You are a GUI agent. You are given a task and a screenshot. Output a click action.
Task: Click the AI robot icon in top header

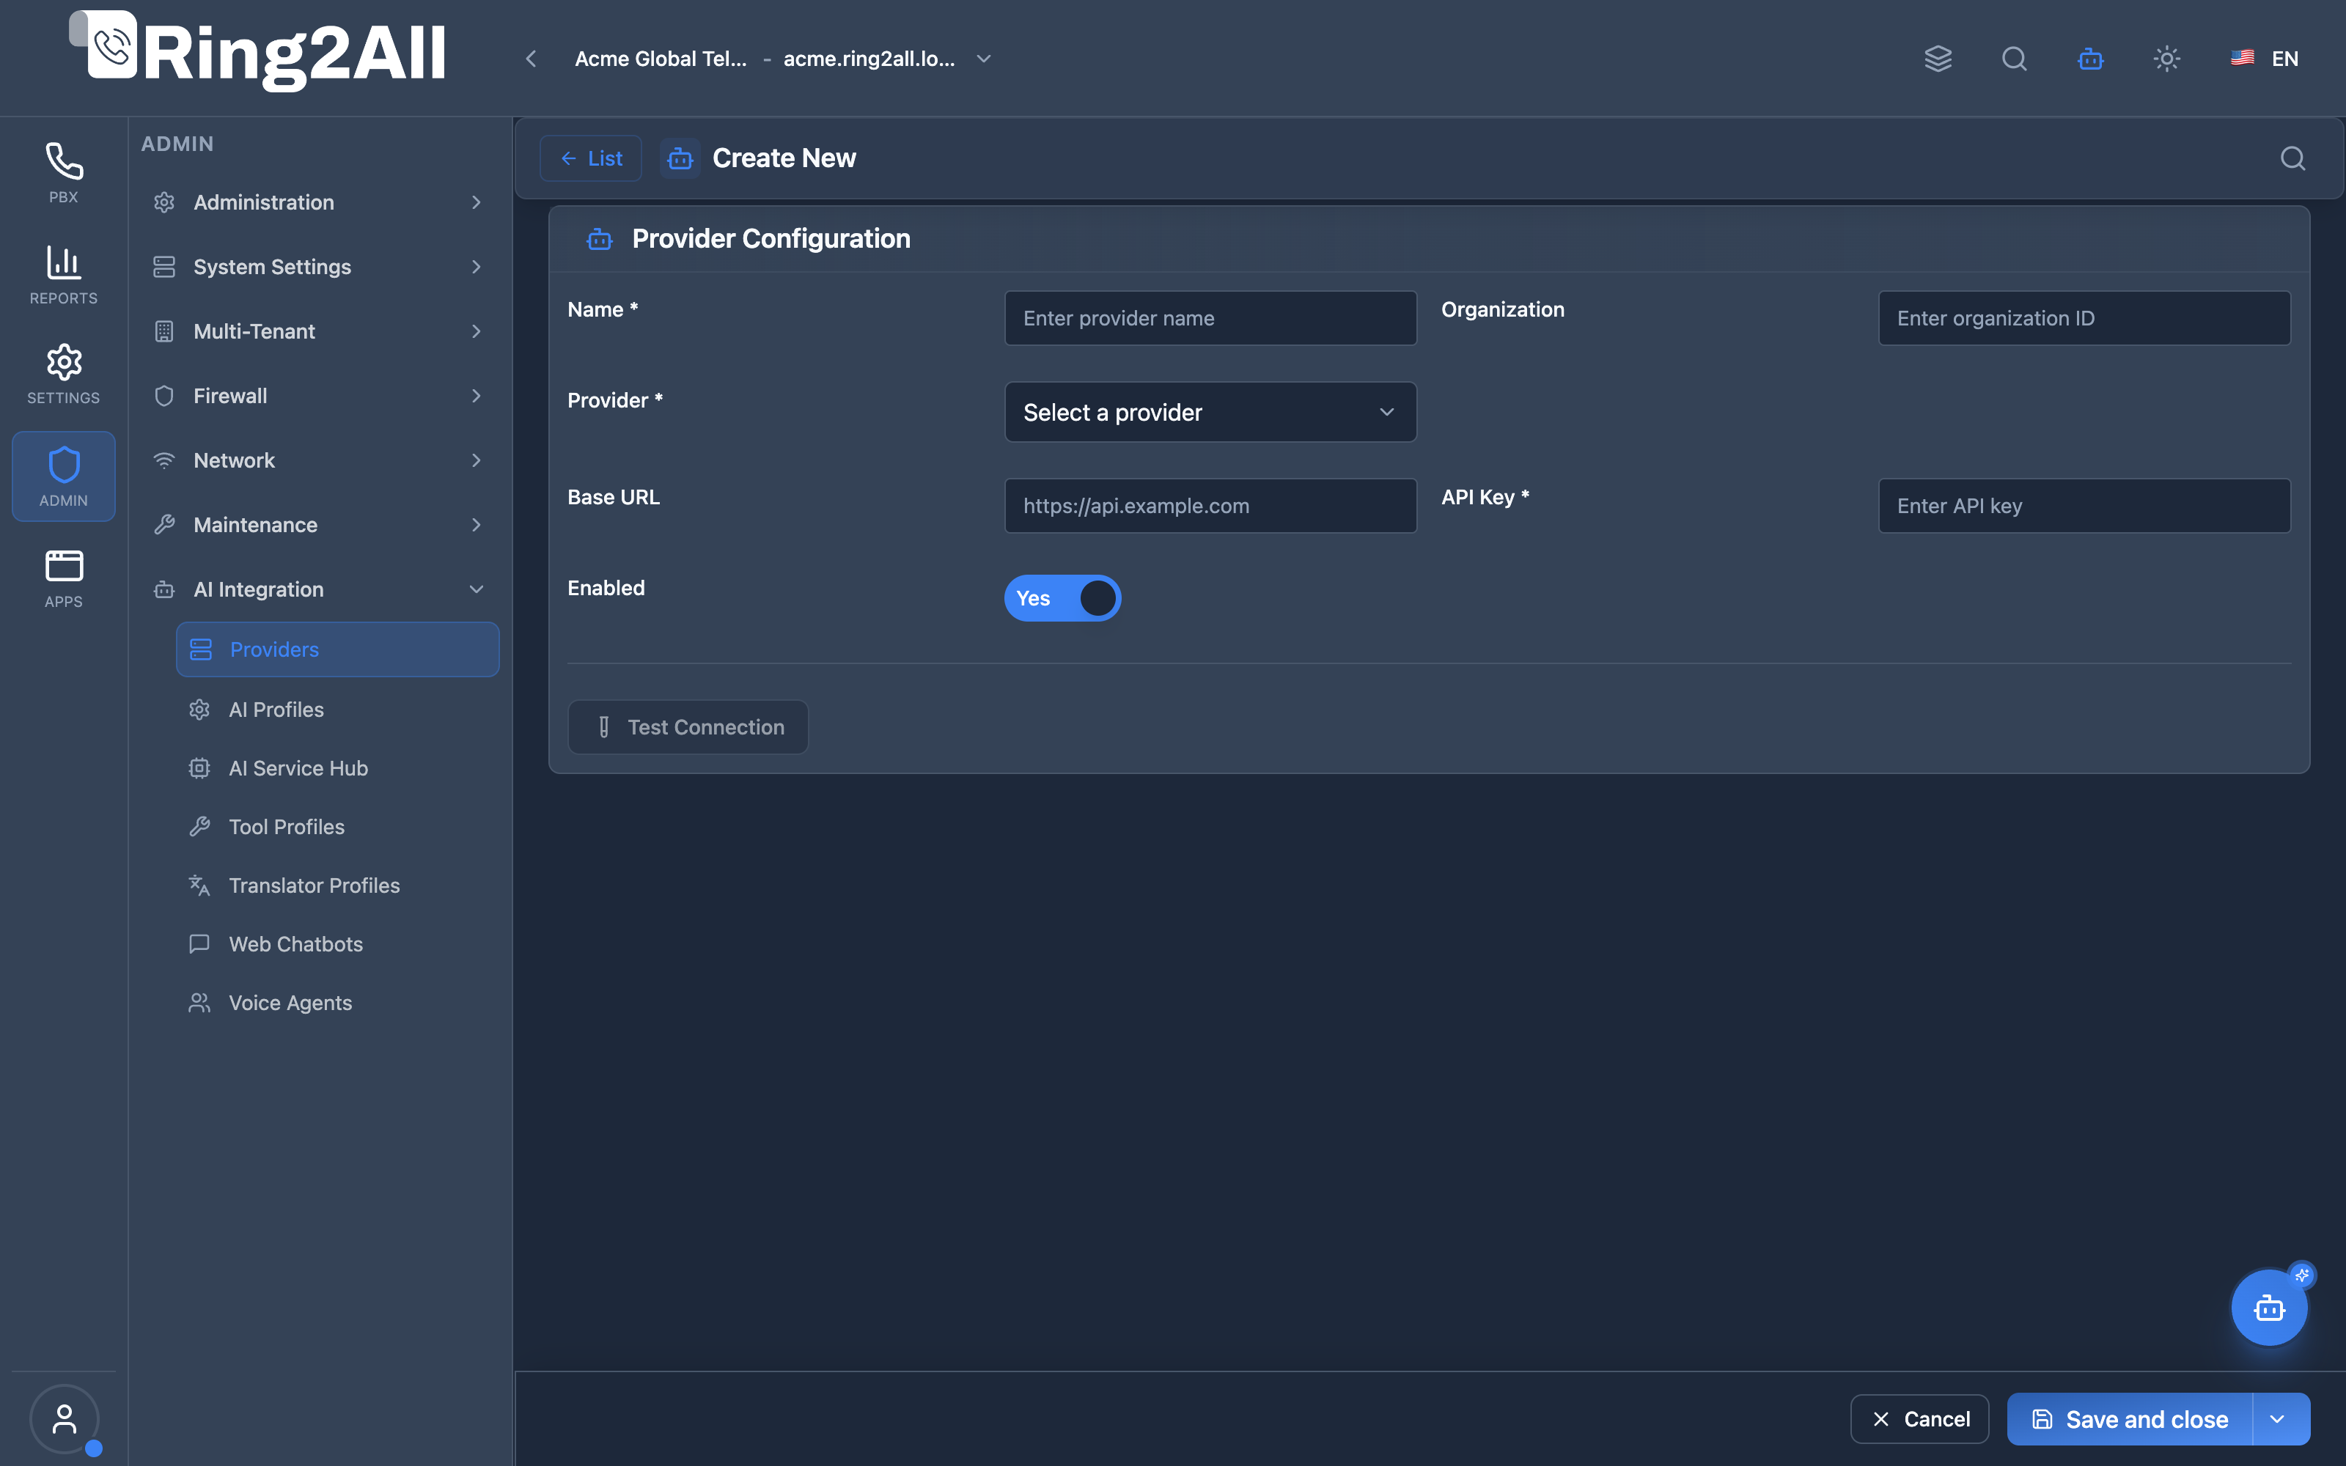click(x=2091, y=58)
